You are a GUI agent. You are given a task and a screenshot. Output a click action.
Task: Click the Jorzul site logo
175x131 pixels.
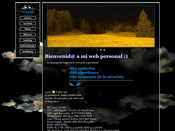[x=28, y=9]
